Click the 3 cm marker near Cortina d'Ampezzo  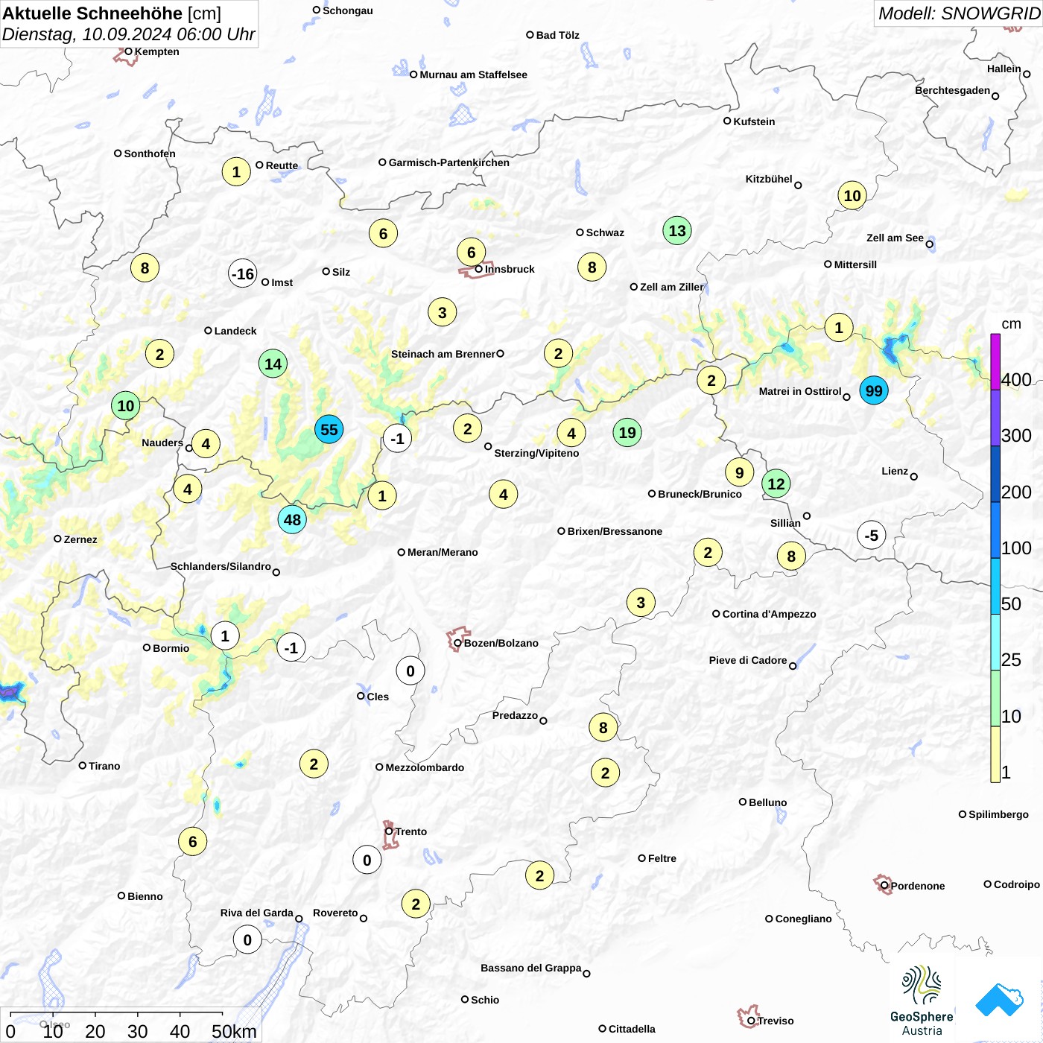(x=641, y=602)
